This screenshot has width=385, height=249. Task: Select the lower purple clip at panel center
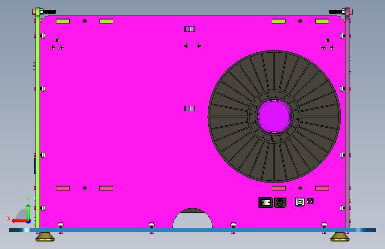pyautogui.click(x=190, y=108)
